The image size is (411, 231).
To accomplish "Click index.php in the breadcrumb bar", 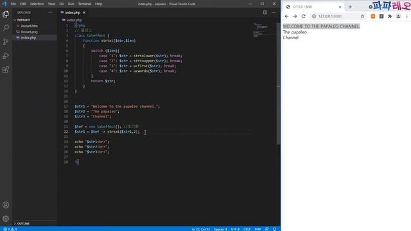I will (74, 20).
